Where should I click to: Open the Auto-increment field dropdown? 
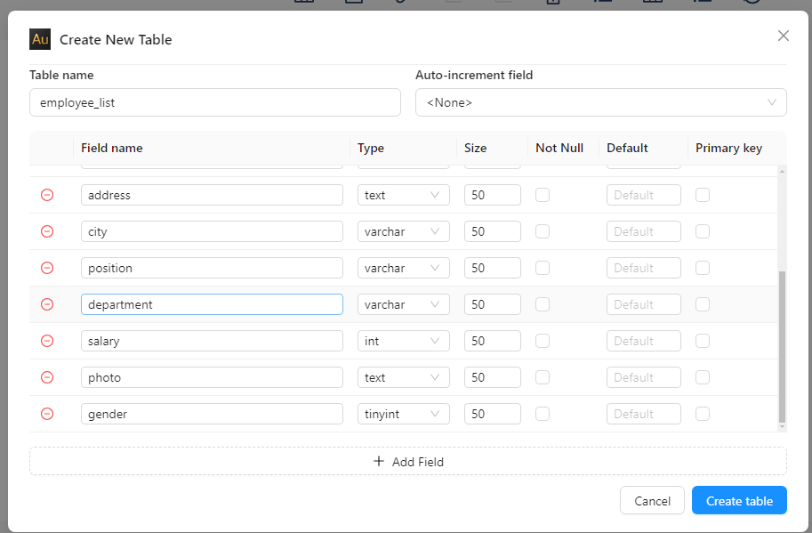point(600,102)
